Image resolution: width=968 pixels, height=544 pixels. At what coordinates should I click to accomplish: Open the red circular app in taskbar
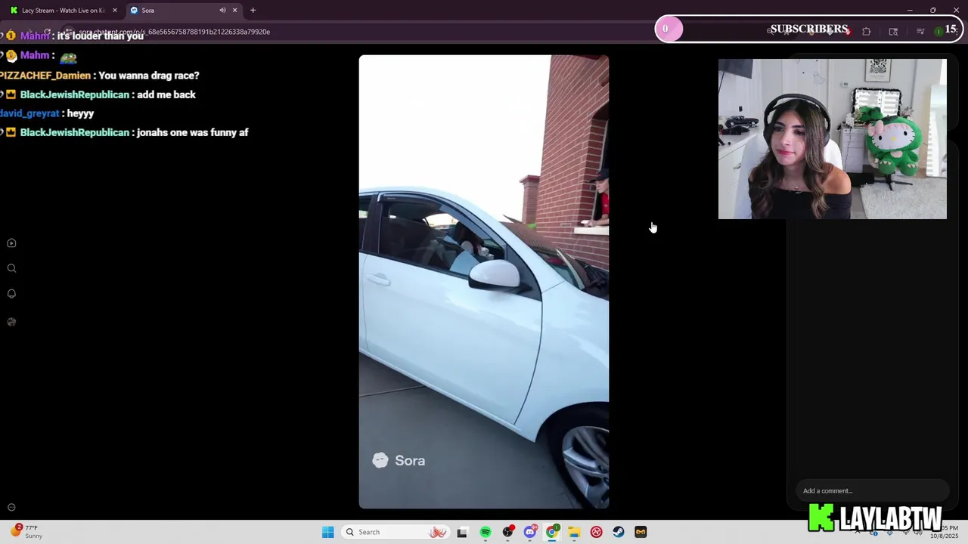[x=596, y=532]
